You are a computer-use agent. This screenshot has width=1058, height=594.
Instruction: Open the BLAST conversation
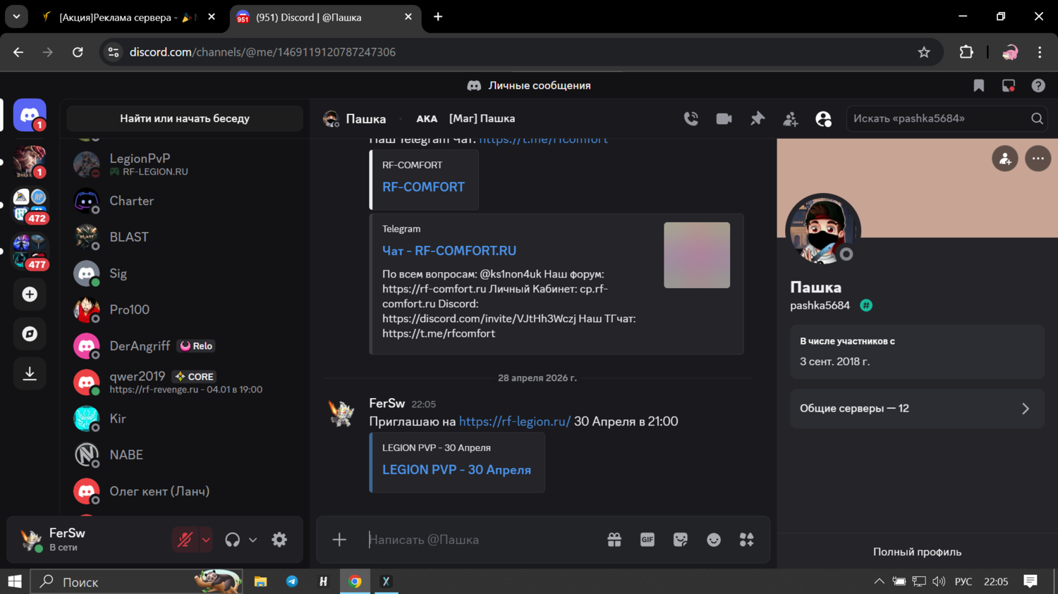click(185, 237)
